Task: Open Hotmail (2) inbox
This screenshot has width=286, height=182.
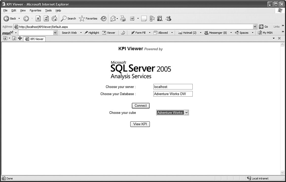Action: pyautogui.click(x=187, y=33)
